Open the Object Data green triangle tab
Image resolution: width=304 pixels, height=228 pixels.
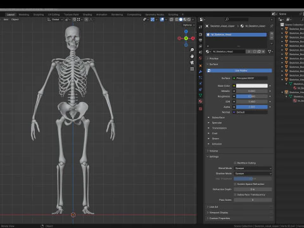pos(200,96)
